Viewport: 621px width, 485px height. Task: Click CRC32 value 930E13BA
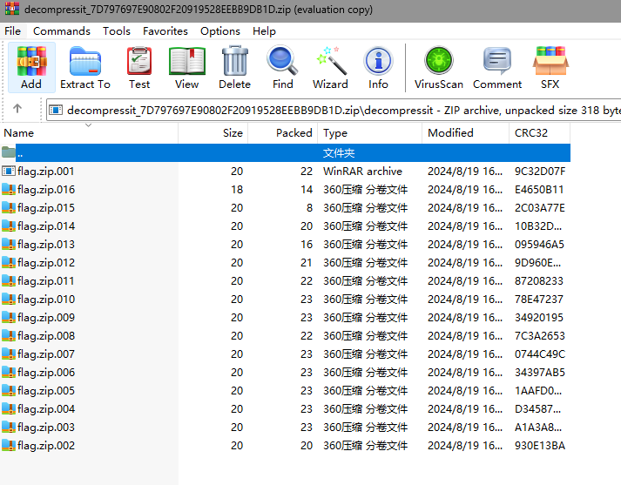click(x=540, y=446)
